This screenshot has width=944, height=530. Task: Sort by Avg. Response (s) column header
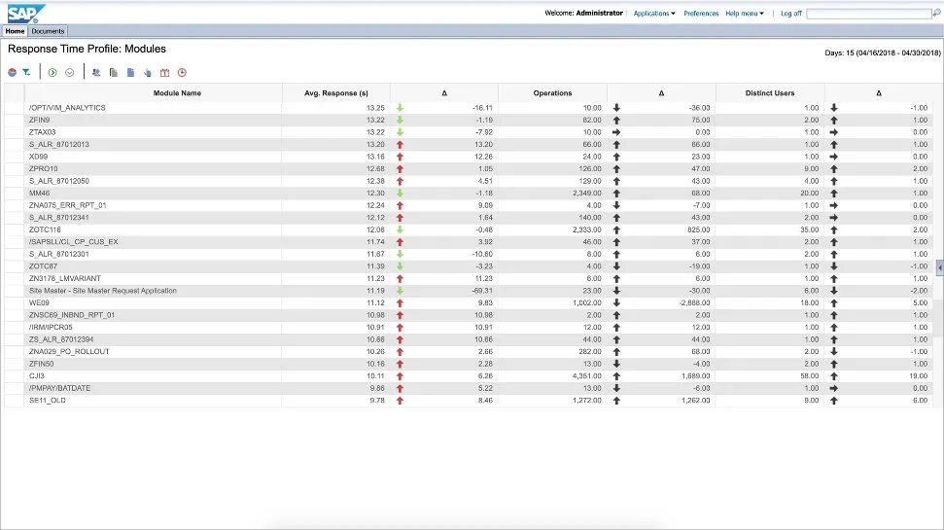click(x=336, y=93)
